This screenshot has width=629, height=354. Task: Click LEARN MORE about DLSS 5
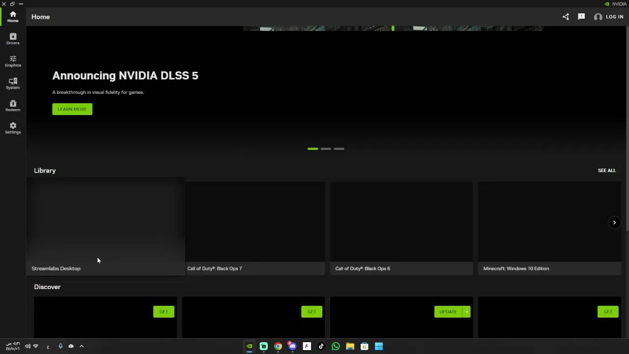(72, 109)
